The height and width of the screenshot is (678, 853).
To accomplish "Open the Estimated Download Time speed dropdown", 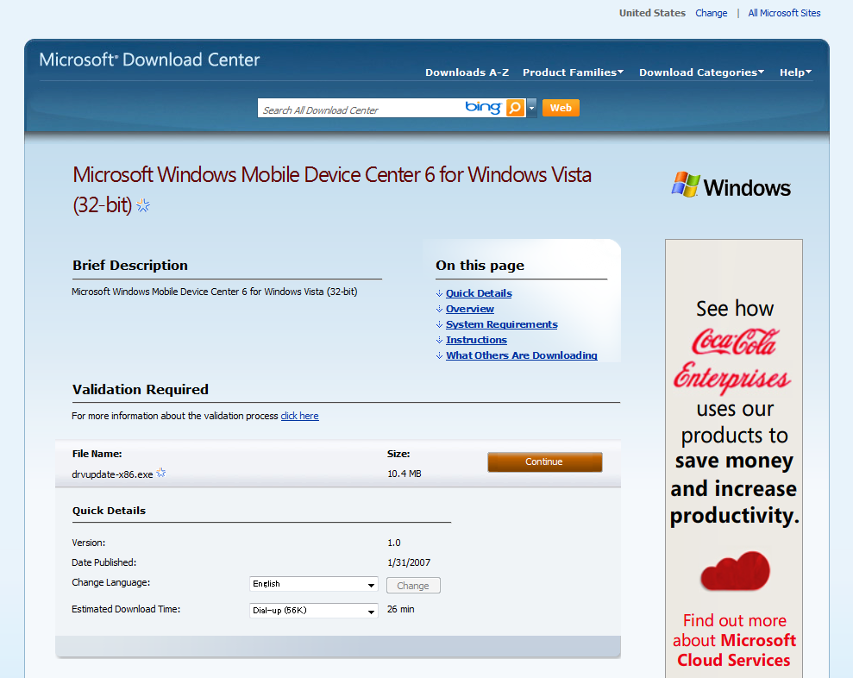I will point(313,611).
